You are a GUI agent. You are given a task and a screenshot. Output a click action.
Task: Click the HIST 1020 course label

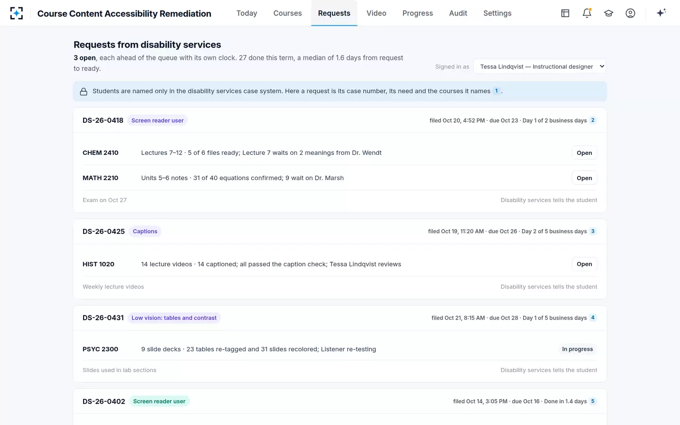(98, 264)
